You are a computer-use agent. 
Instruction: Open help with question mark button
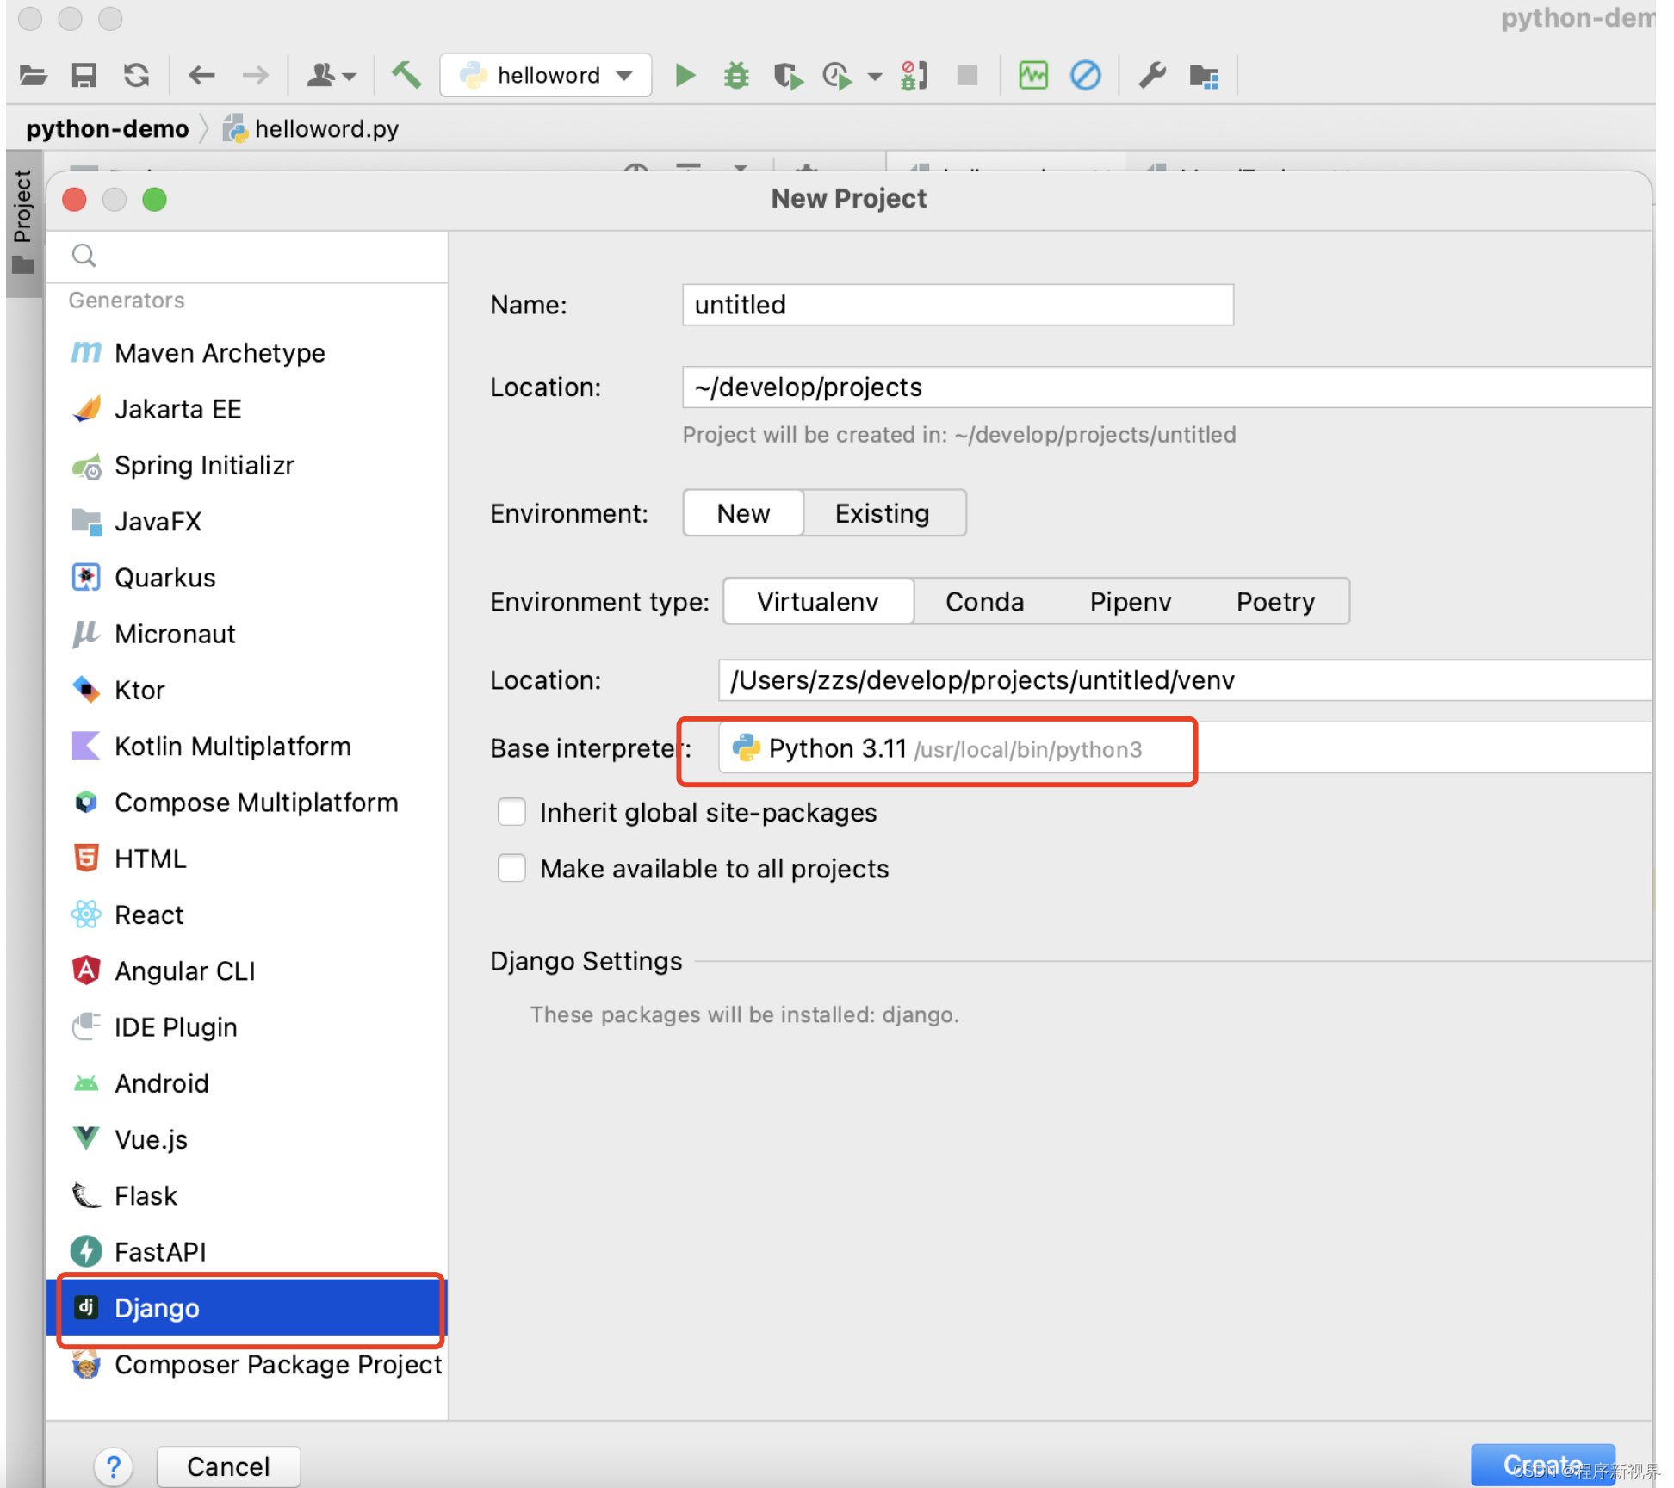point(114,1466)
